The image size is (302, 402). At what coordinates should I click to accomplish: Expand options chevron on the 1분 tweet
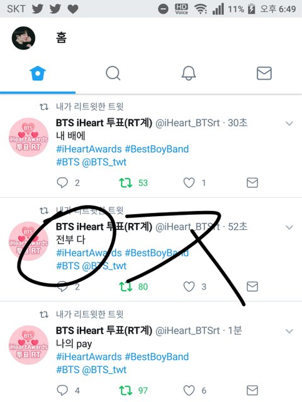pyautogui.click(x=289, y=331)
